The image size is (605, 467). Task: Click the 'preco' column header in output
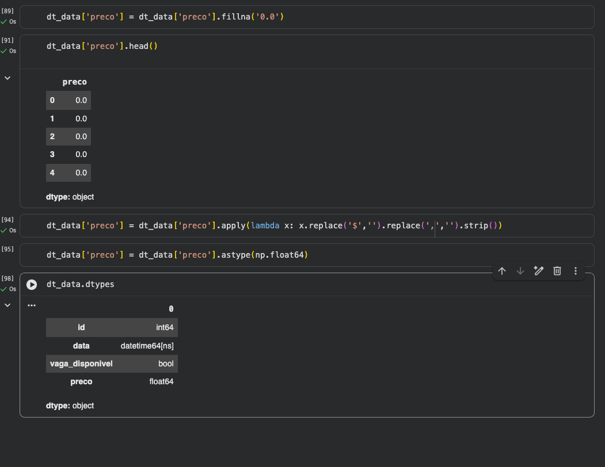pyautogui.click(x=74, y=82)
